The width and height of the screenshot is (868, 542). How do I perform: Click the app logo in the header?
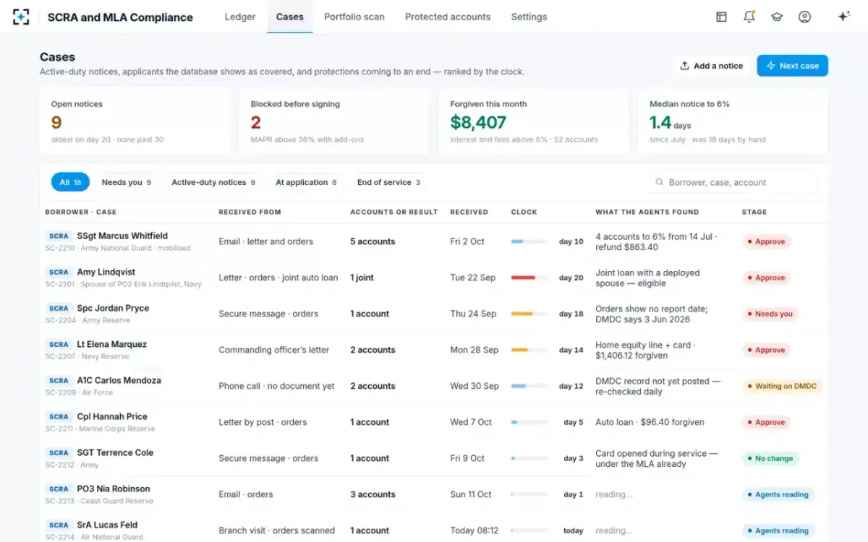[21, 17]
